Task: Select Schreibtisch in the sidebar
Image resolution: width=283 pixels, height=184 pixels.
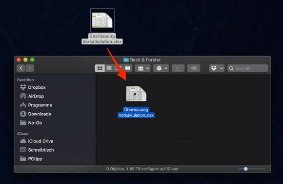Action: 37,150
